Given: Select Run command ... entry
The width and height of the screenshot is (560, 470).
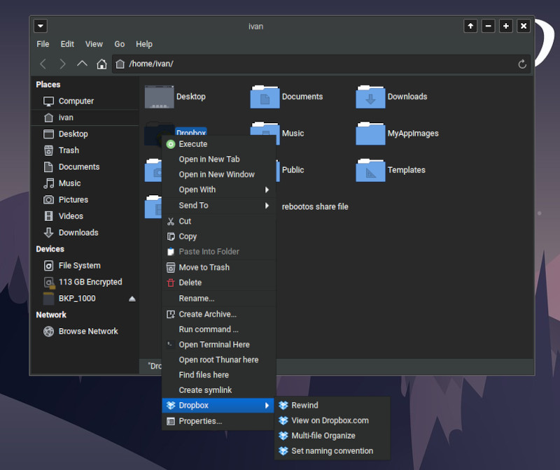Looking at the screenshot, I should [218, 329].
